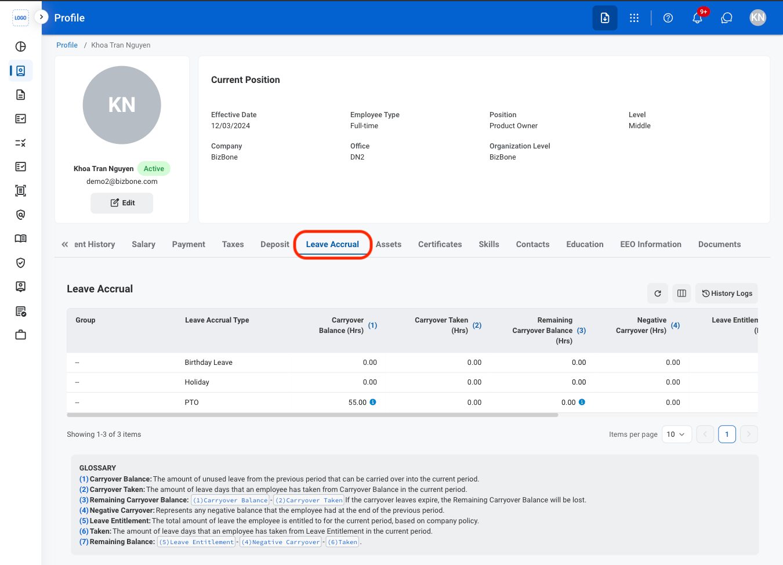Click the Edit profile button
The image size is (783, 565).
coord(122,203)
